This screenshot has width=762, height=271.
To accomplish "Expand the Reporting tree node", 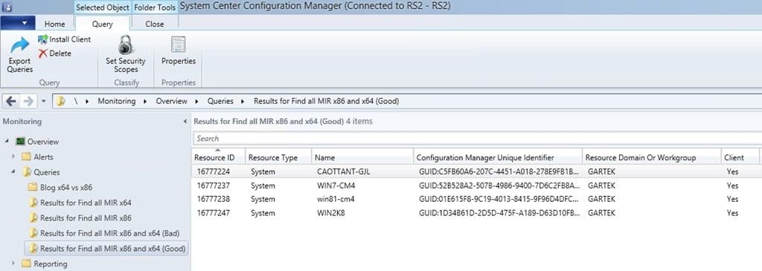I will tap(13, 264).
